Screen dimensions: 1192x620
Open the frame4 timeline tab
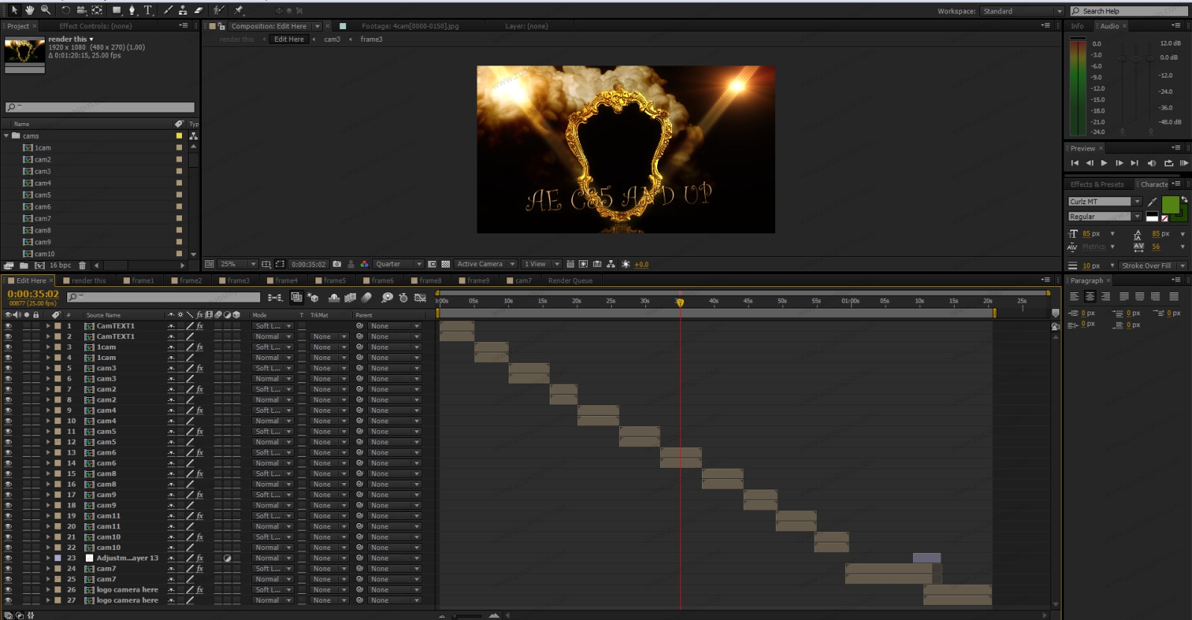286,281
